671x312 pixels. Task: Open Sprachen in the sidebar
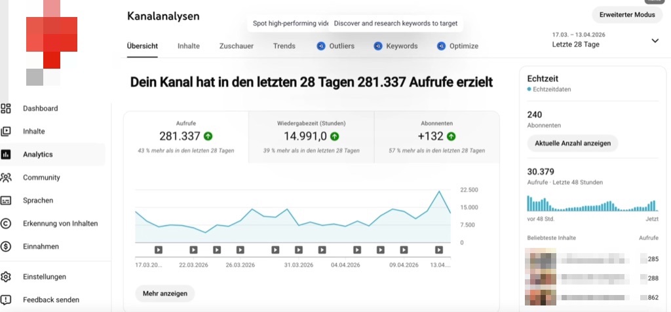click(38, 200)
